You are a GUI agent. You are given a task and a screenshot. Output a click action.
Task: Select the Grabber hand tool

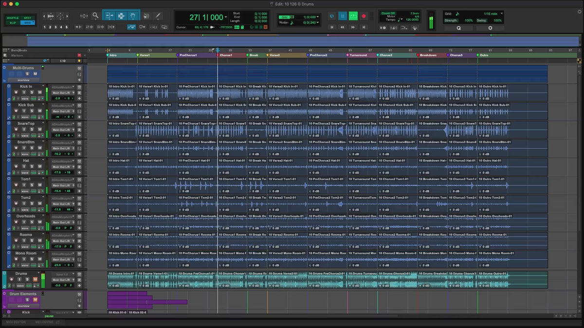(x=133, y=16)
